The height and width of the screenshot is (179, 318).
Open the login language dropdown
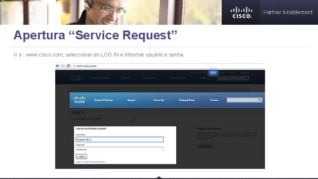tap(115, 119)
